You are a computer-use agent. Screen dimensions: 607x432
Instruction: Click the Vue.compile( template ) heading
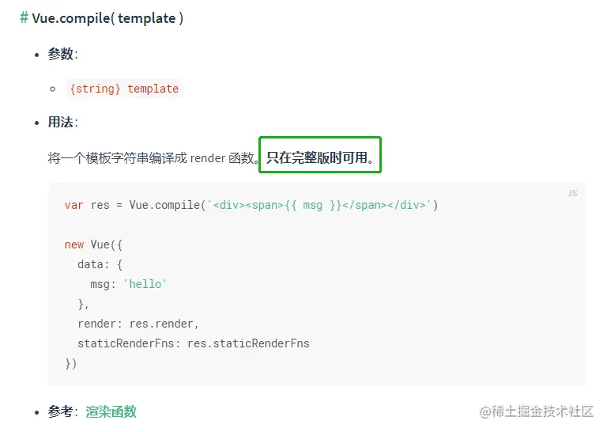pos(107,18)
